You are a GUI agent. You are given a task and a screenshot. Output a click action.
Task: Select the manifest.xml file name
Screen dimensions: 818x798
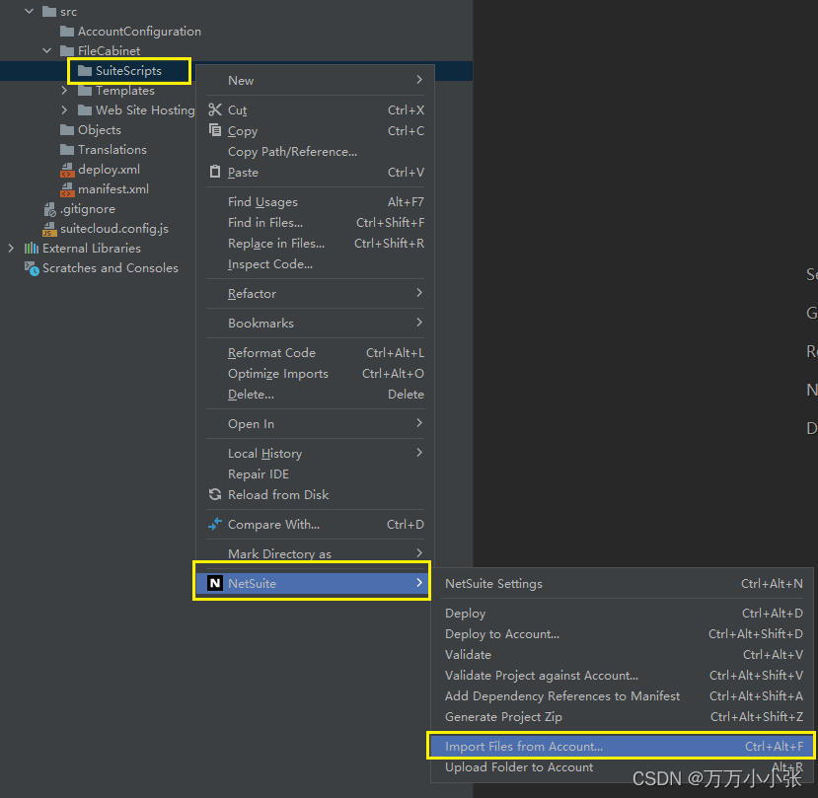113,189
